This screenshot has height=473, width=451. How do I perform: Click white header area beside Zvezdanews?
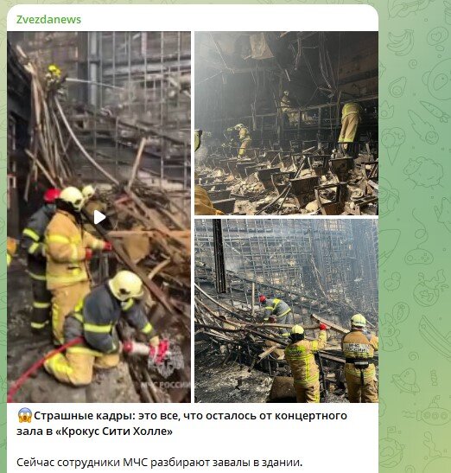point(229,19)
